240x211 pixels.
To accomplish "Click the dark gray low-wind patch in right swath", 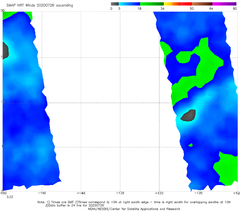I will click(188, 115).
